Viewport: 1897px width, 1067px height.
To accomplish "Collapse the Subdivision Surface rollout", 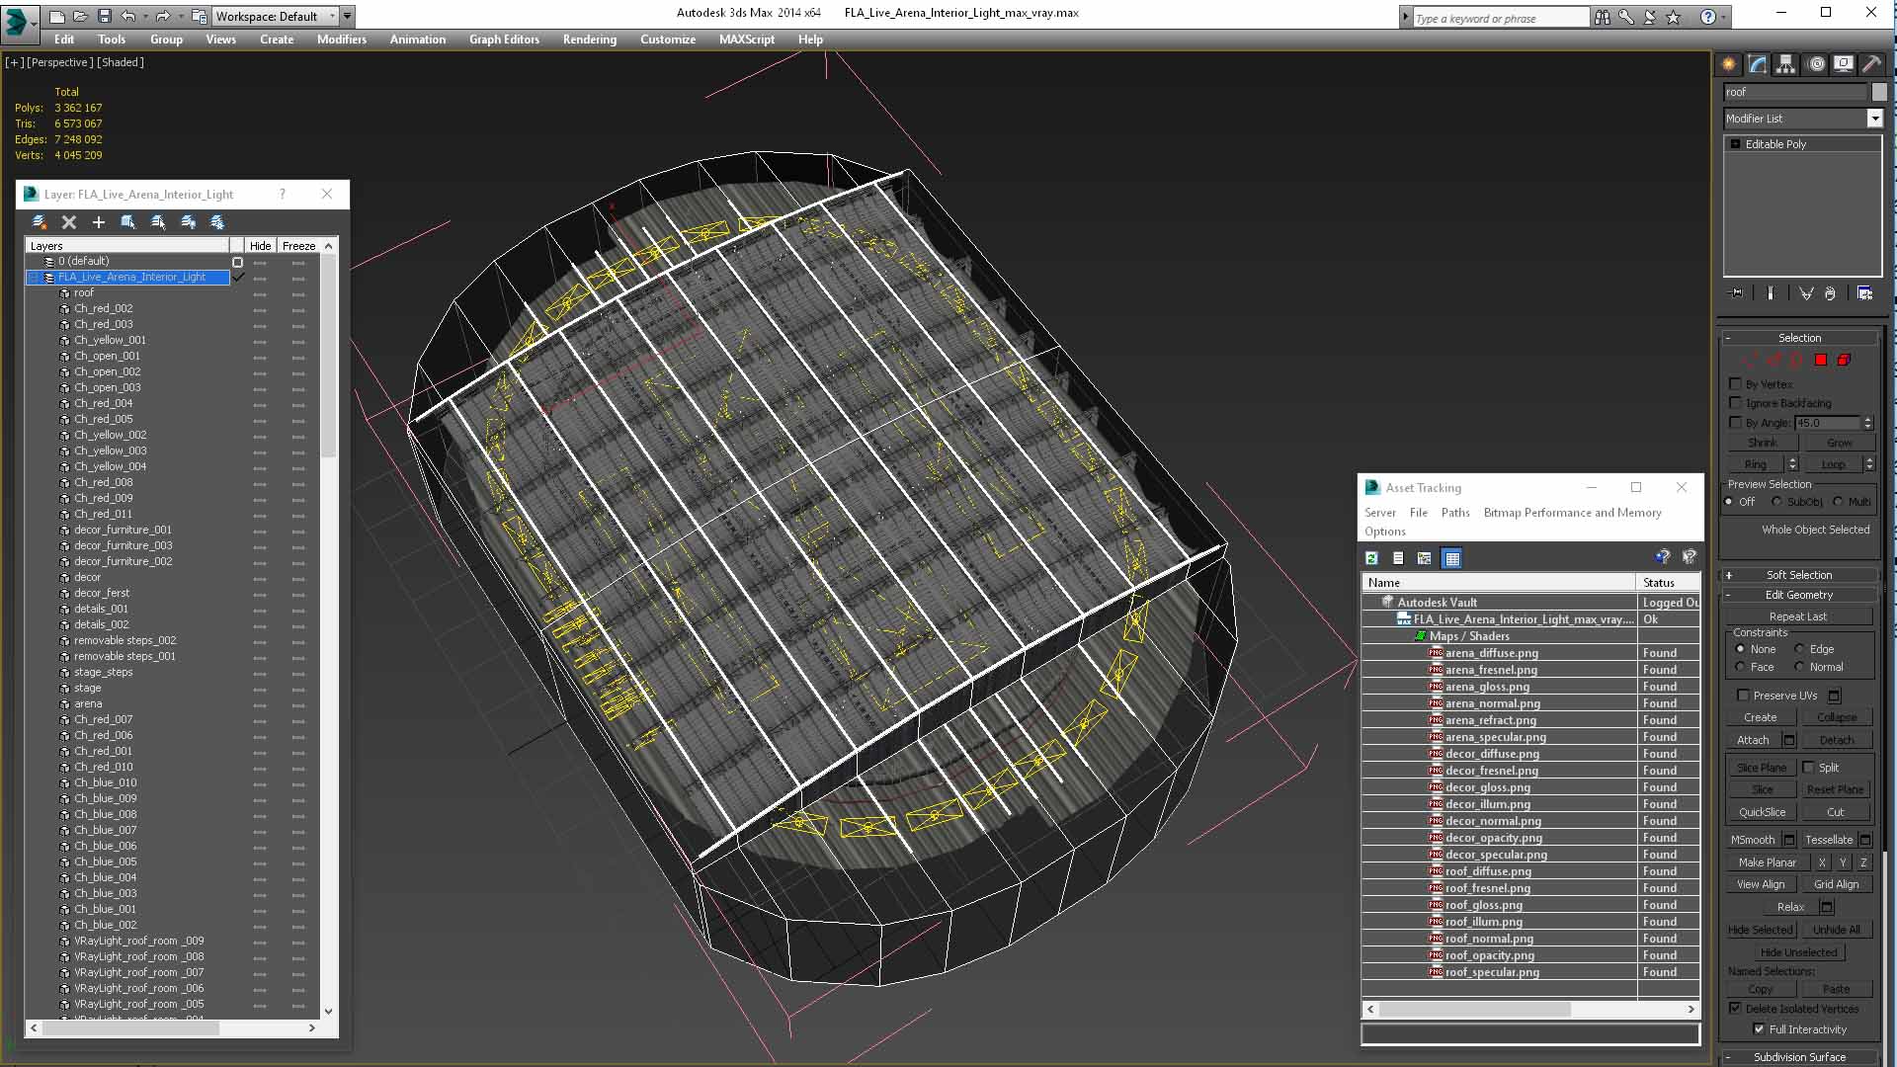I will click(1799, 1057).
